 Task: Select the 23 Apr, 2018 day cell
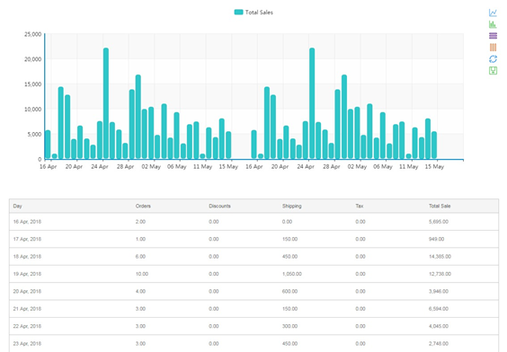27,344
